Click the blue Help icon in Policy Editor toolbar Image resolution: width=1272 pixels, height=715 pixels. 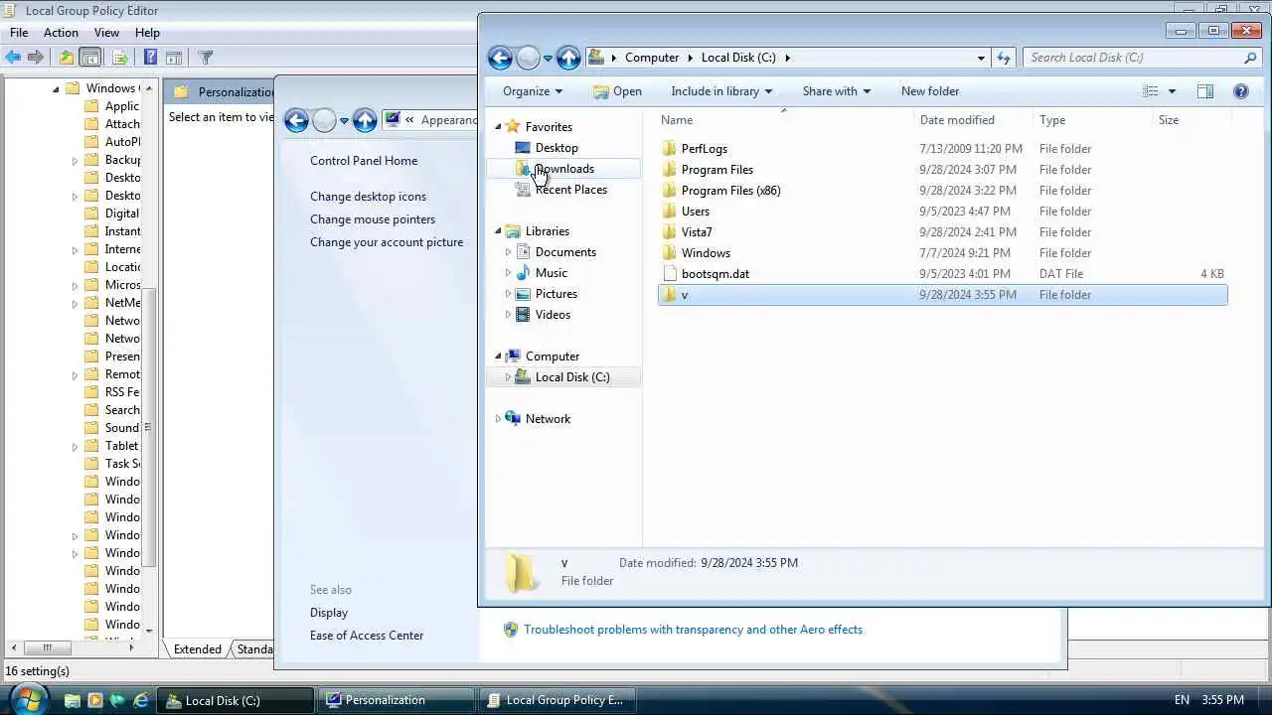151,58
